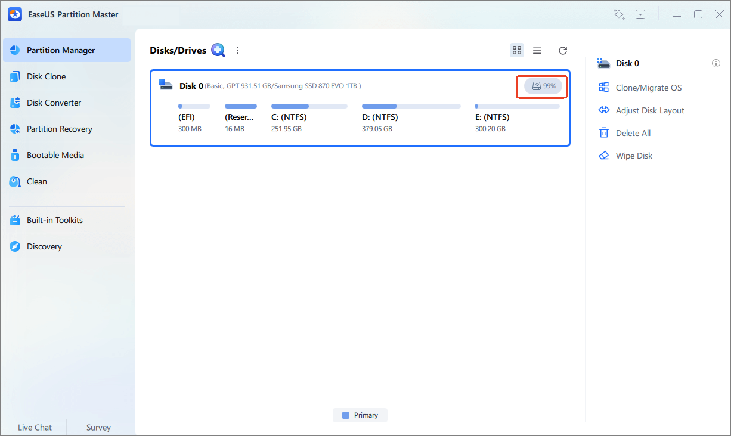Viewport: 731px width, 436px height.
Task: Click the Disk 0 drive icon
Action: pos(166,85)
